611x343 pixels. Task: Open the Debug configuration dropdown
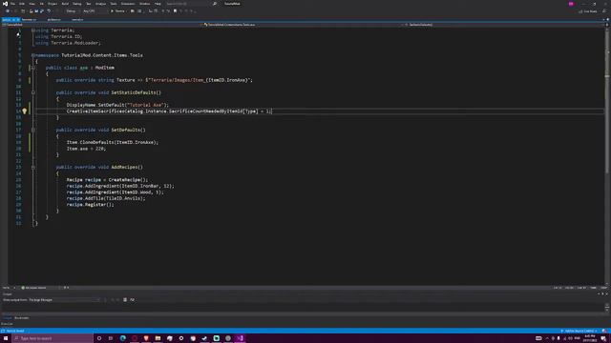click(x=73, y=11)
